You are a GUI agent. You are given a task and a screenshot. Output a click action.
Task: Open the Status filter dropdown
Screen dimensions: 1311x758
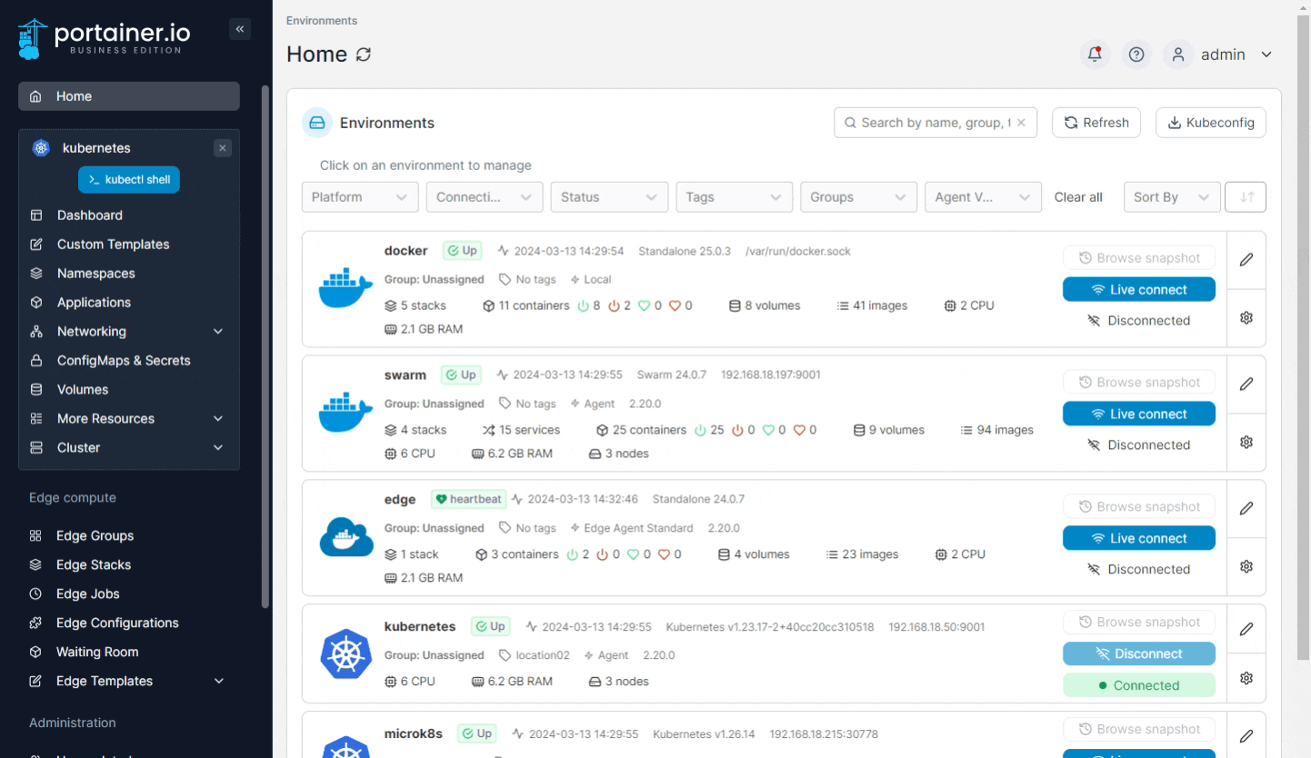click(608, 197)
